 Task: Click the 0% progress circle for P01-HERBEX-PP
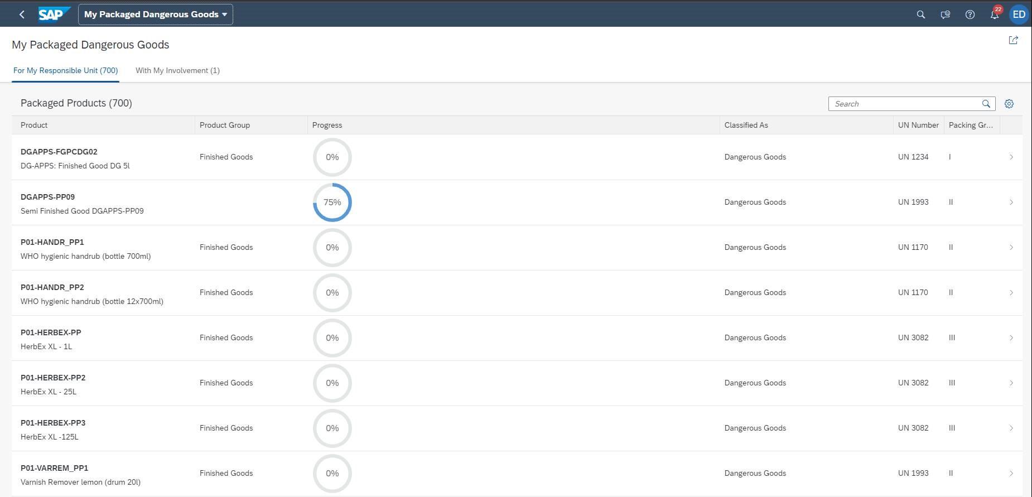pos(332,338)
